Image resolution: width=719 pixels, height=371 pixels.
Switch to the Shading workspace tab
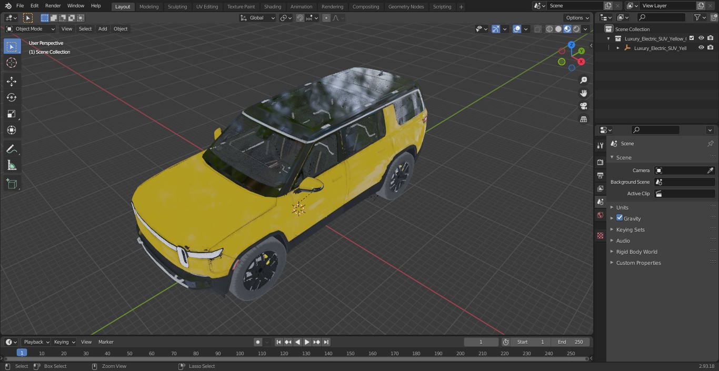coord(273,7)
